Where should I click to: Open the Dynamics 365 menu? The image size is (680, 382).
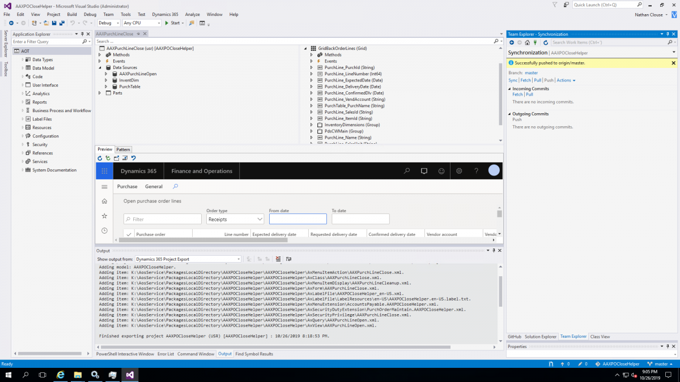pyautogui.click(x=166, y=14)
